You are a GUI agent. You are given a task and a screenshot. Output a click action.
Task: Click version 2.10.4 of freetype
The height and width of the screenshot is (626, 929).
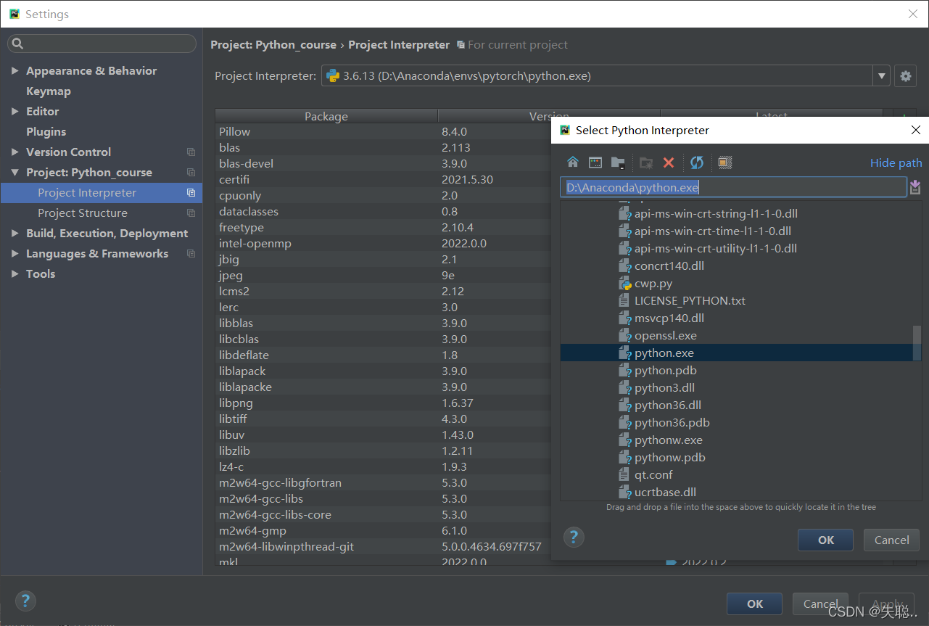pos(458,228)
